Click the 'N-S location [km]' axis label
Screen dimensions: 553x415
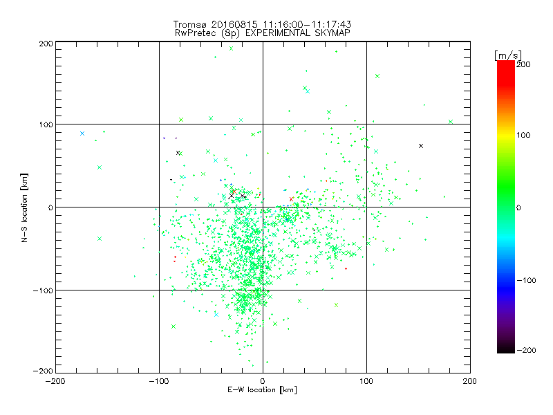(x=24, y=208)
